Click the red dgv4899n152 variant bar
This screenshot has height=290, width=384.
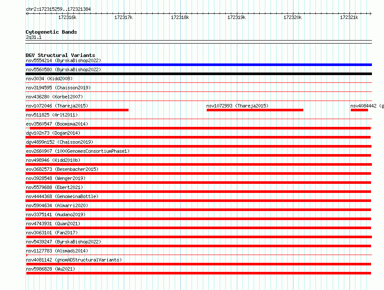pos(198,146)
